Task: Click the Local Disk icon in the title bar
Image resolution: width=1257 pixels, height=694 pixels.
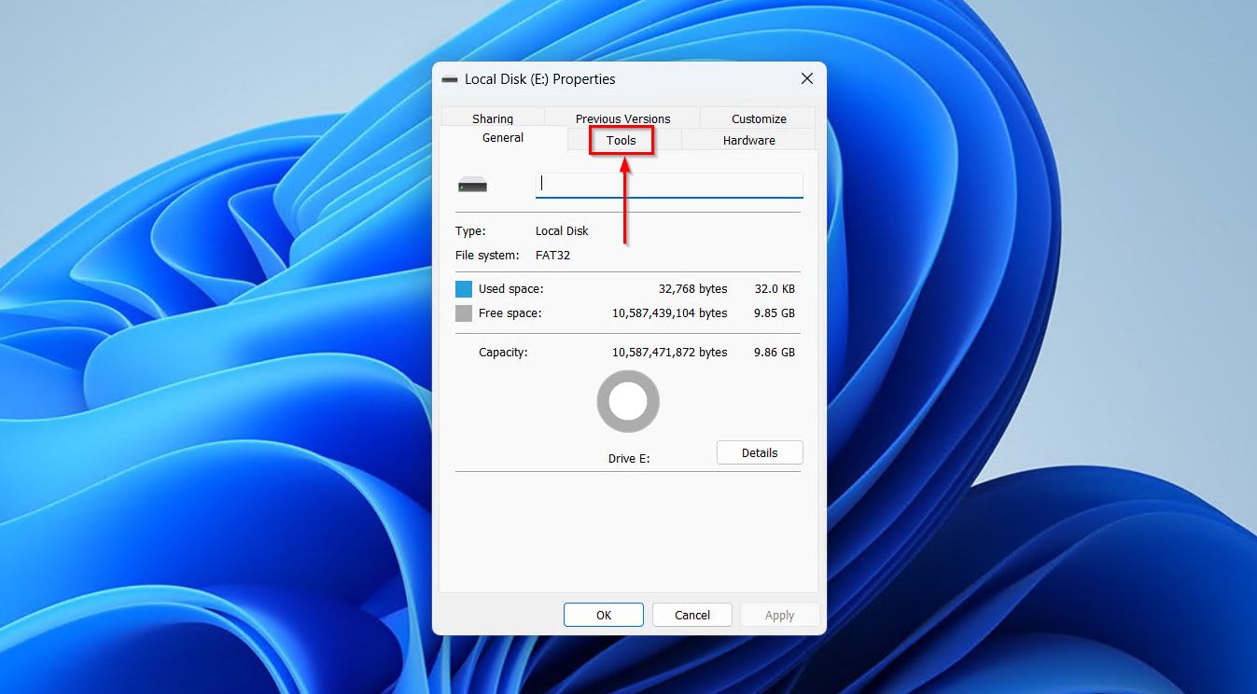Action: coord(451,79)
